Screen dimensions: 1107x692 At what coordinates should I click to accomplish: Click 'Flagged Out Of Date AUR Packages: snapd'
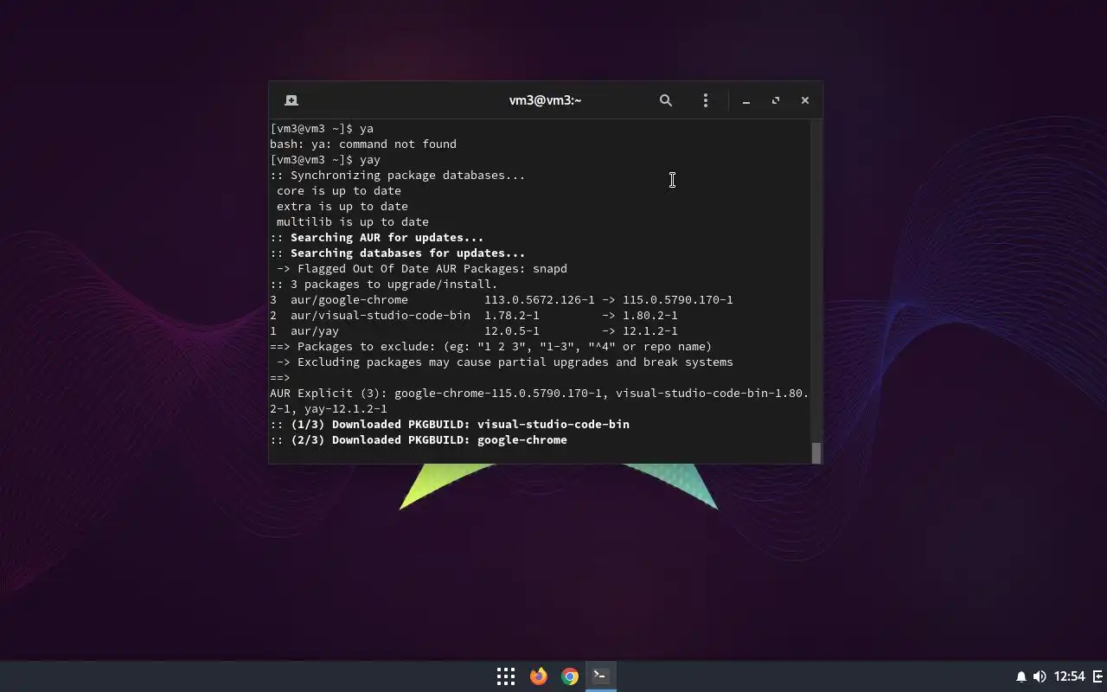[432, 269]
